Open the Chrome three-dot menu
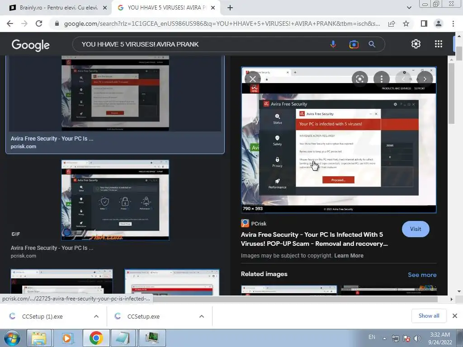 pos(453,23)
